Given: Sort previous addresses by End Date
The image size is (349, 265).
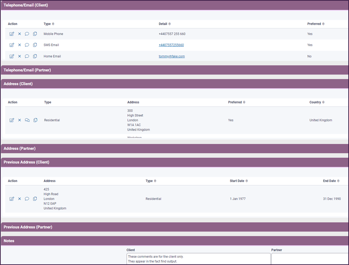Looking at the screenshot, I should click(339, 181).
